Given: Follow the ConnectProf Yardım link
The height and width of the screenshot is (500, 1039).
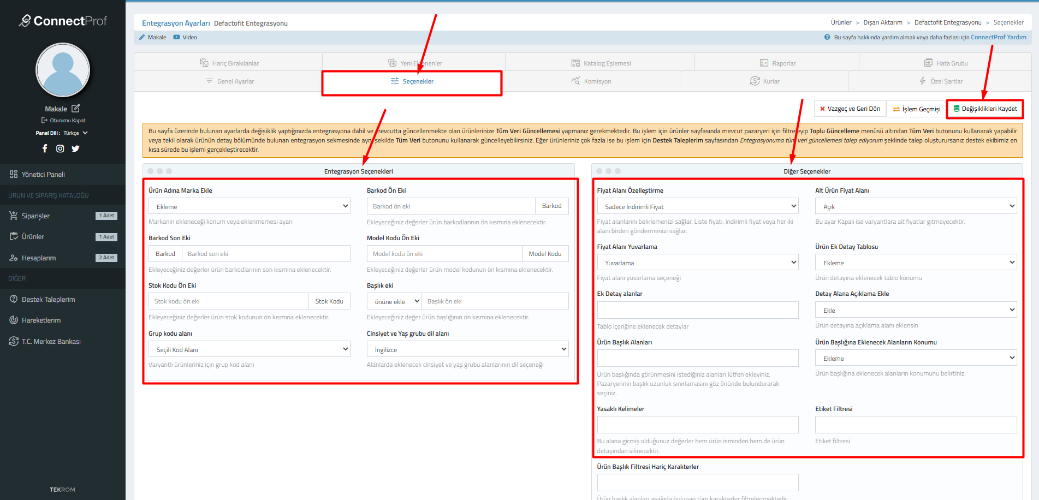Looking at the screenshot, I should [x=998, y=38].
